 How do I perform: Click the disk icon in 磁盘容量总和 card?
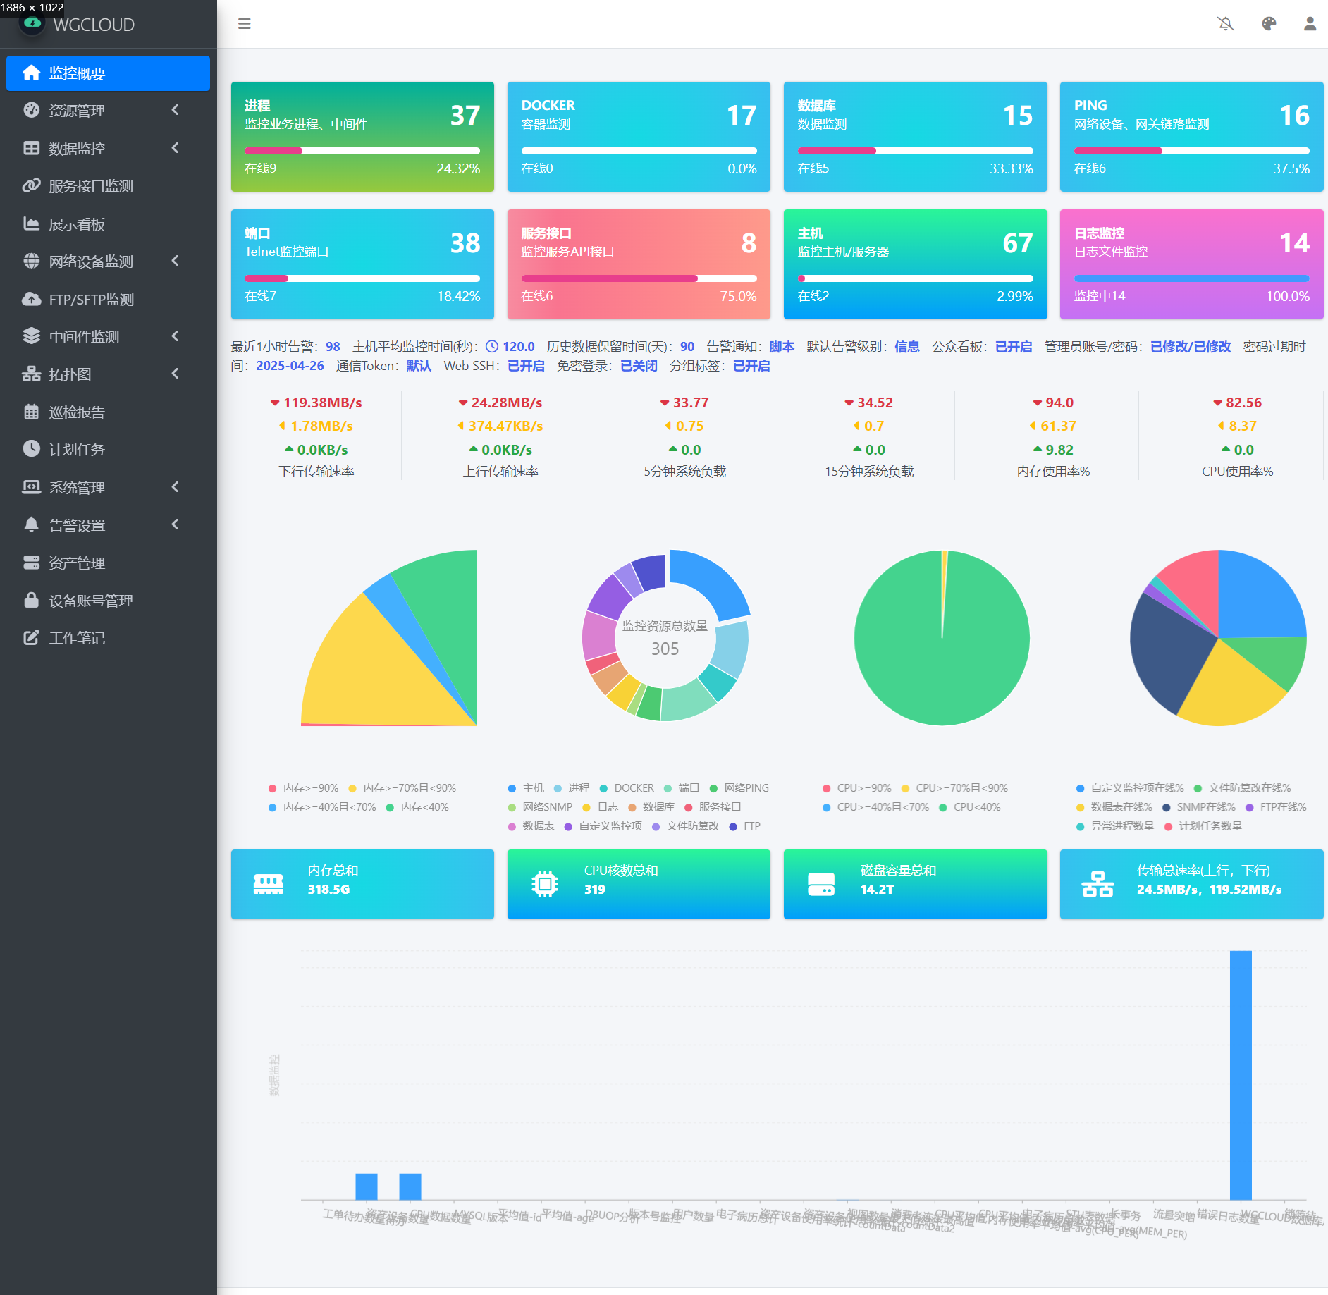(x=821, y=884)
